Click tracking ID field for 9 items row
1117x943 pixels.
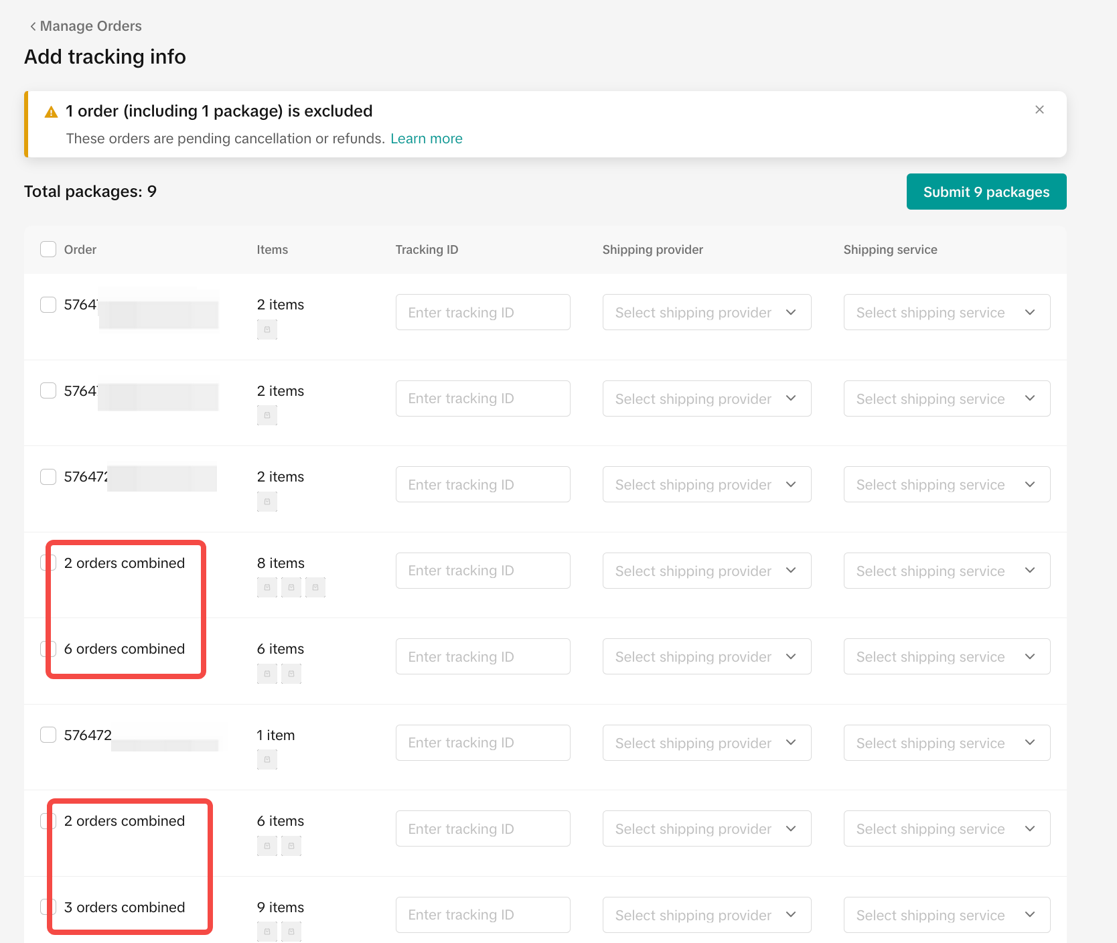click(x=483, y=915)
